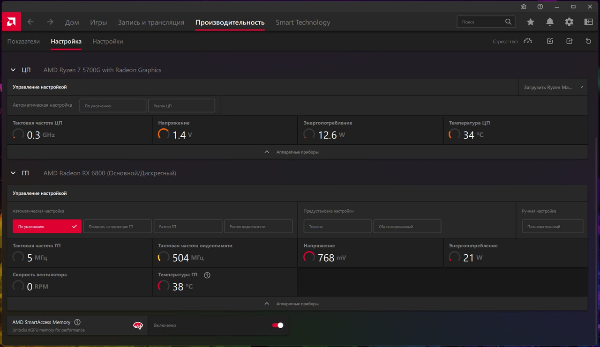Open Запись и трансляция tab
Screen dimensions: 600x347
[151, 22]
